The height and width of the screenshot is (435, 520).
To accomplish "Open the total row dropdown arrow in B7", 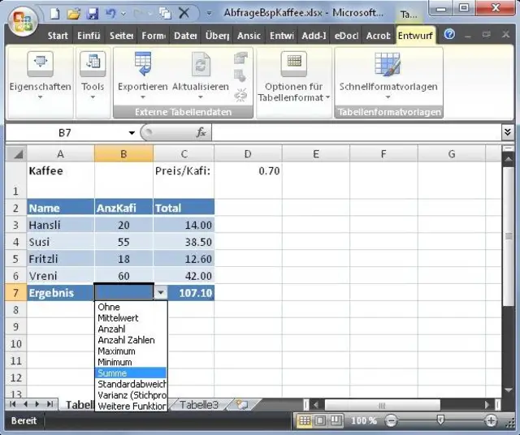I will [161, 292].
